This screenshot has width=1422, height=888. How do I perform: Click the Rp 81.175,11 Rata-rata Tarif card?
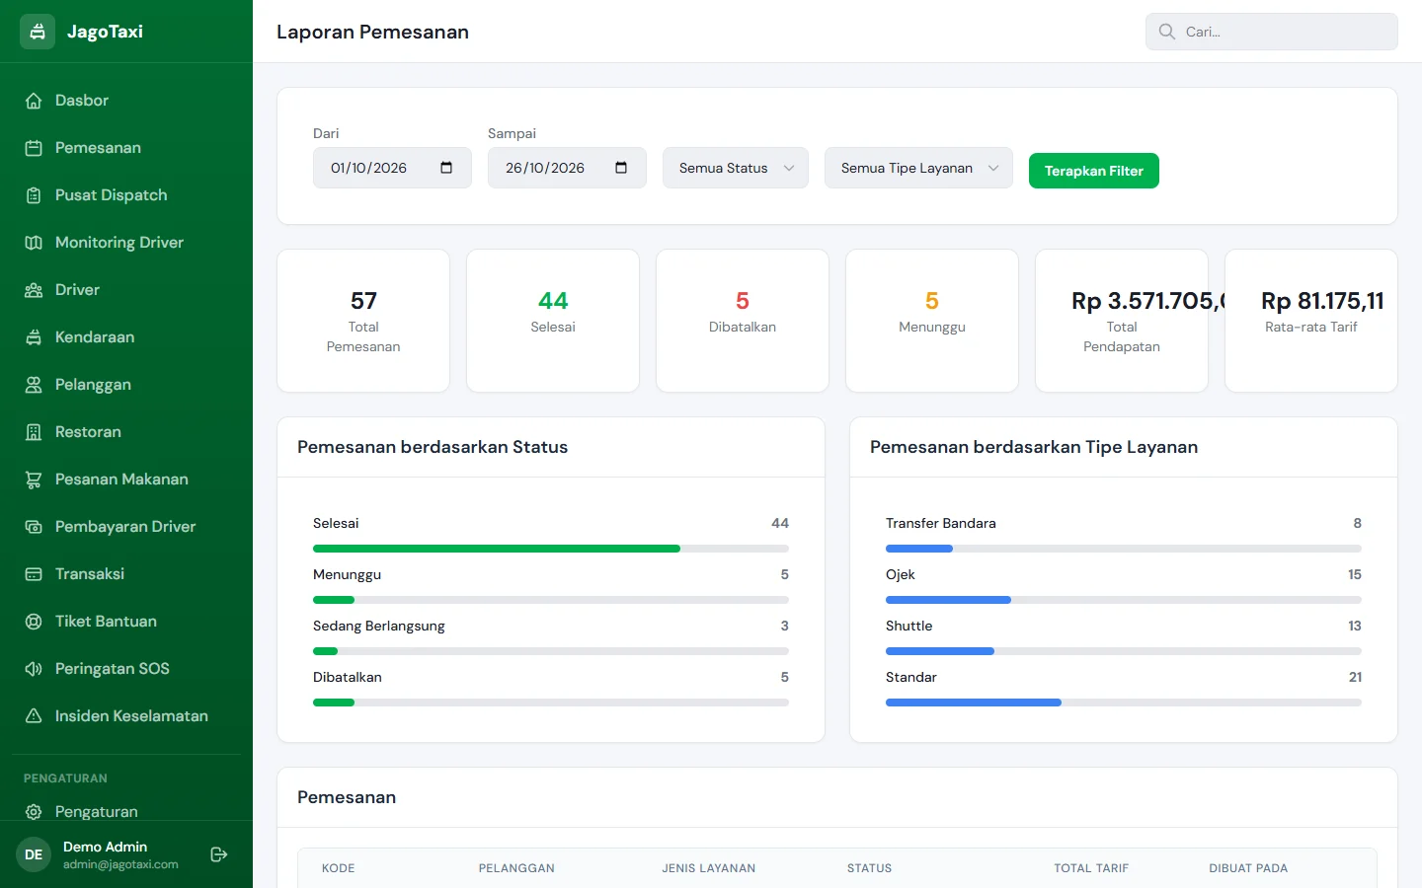click(1311, 321)
